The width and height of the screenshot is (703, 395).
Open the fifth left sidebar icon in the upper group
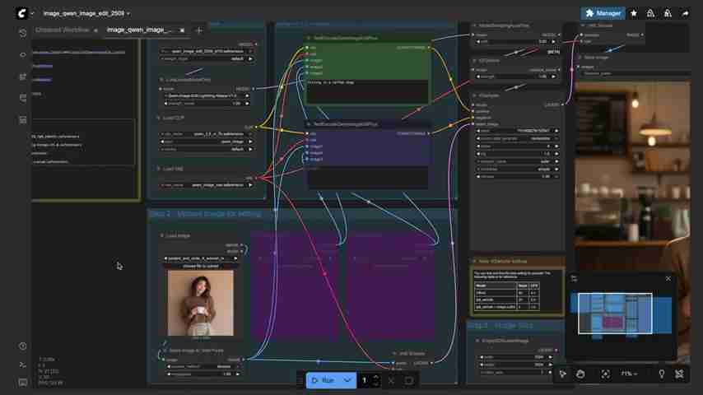pos(23,119)
